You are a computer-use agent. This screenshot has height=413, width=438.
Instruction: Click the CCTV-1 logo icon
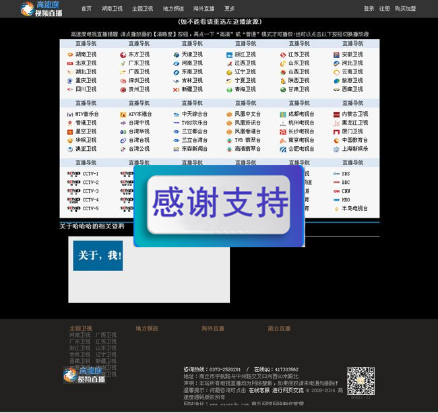[73, 174]
